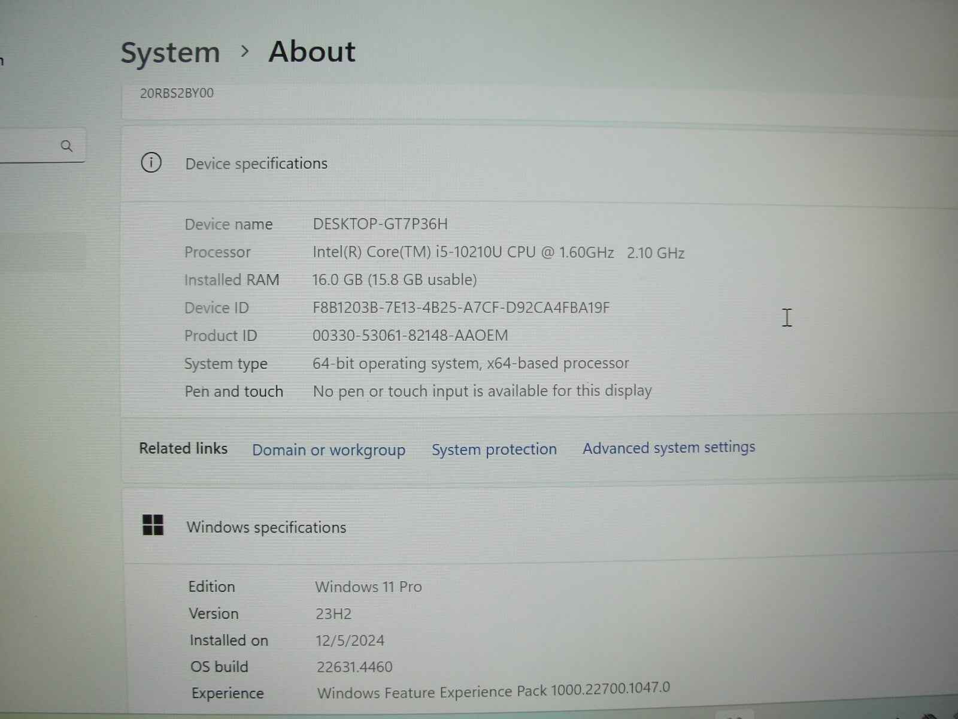The height and width of the screenshot is (719, 958).
Task: Open Domain or workgroup settings
Action: (x=328, y=449)
